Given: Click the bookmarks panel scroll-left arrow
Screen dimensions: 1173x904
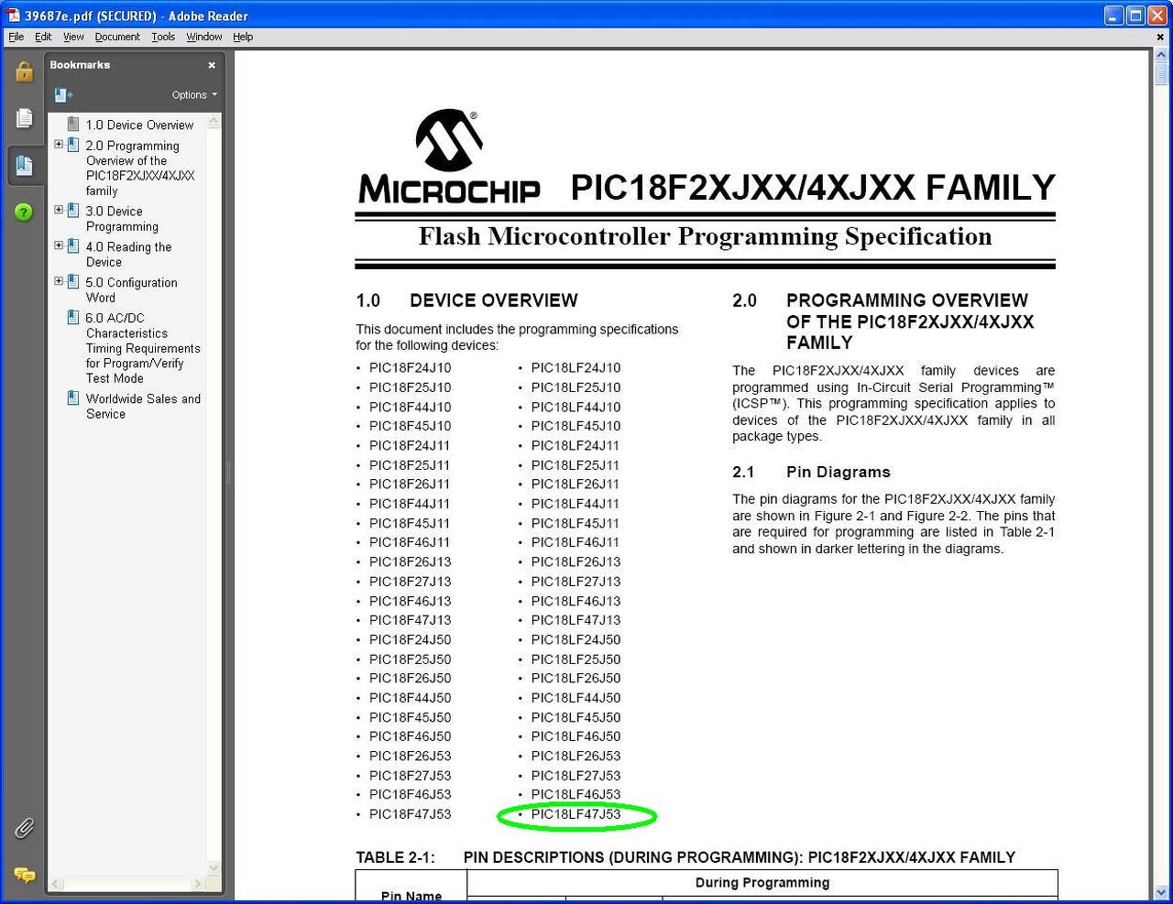Looking at the screenshot, I should click(x=55, y=883).
